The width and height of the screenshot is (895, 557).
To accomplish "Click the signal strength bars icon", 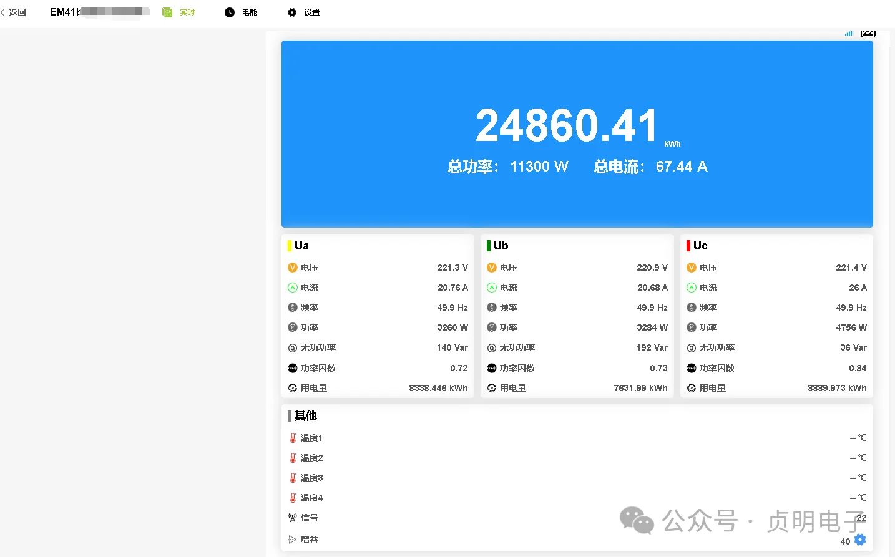I will tap(848, 34).
